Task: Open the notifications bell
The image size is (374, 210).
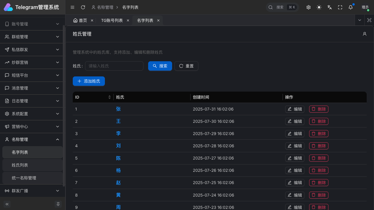Action: pyautogui.click(x=351, y=7)
